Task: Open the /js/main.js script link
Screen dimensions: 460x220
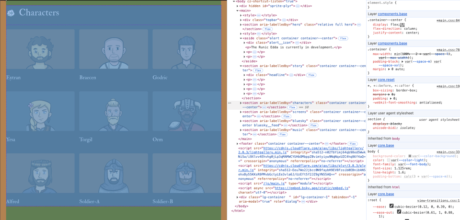Action: (274, 184)
